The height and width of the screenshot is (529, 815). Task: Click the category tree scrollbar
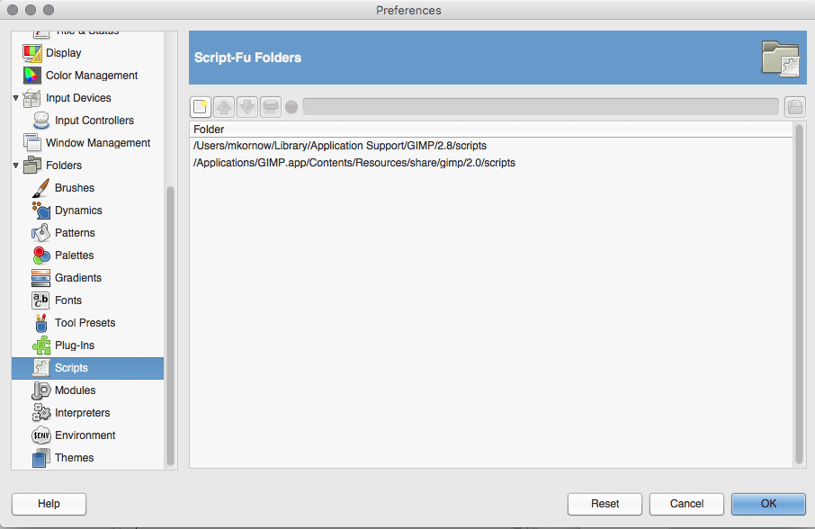(170, 327)
